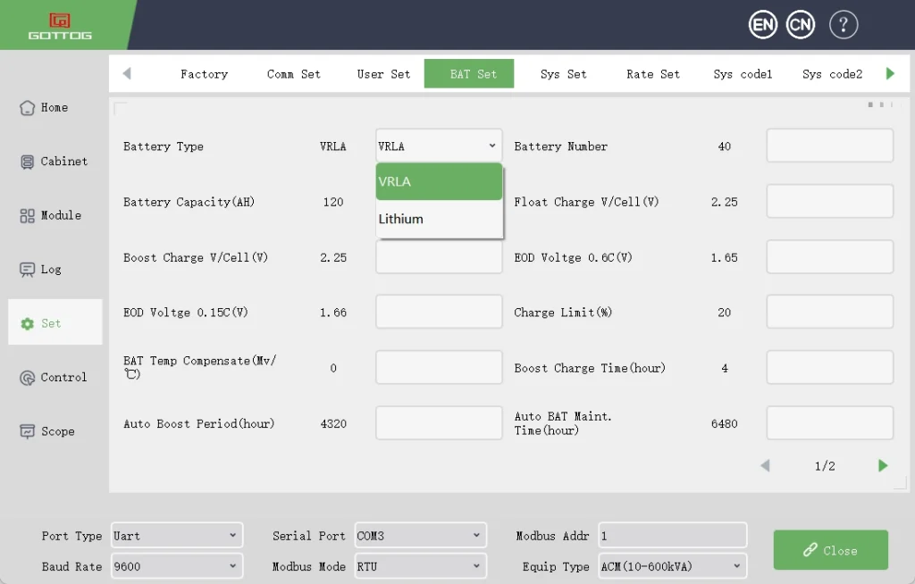Click the Auto BAT Maint. value 6480
The width and height of the screenshot is (915, 584).
724,423
